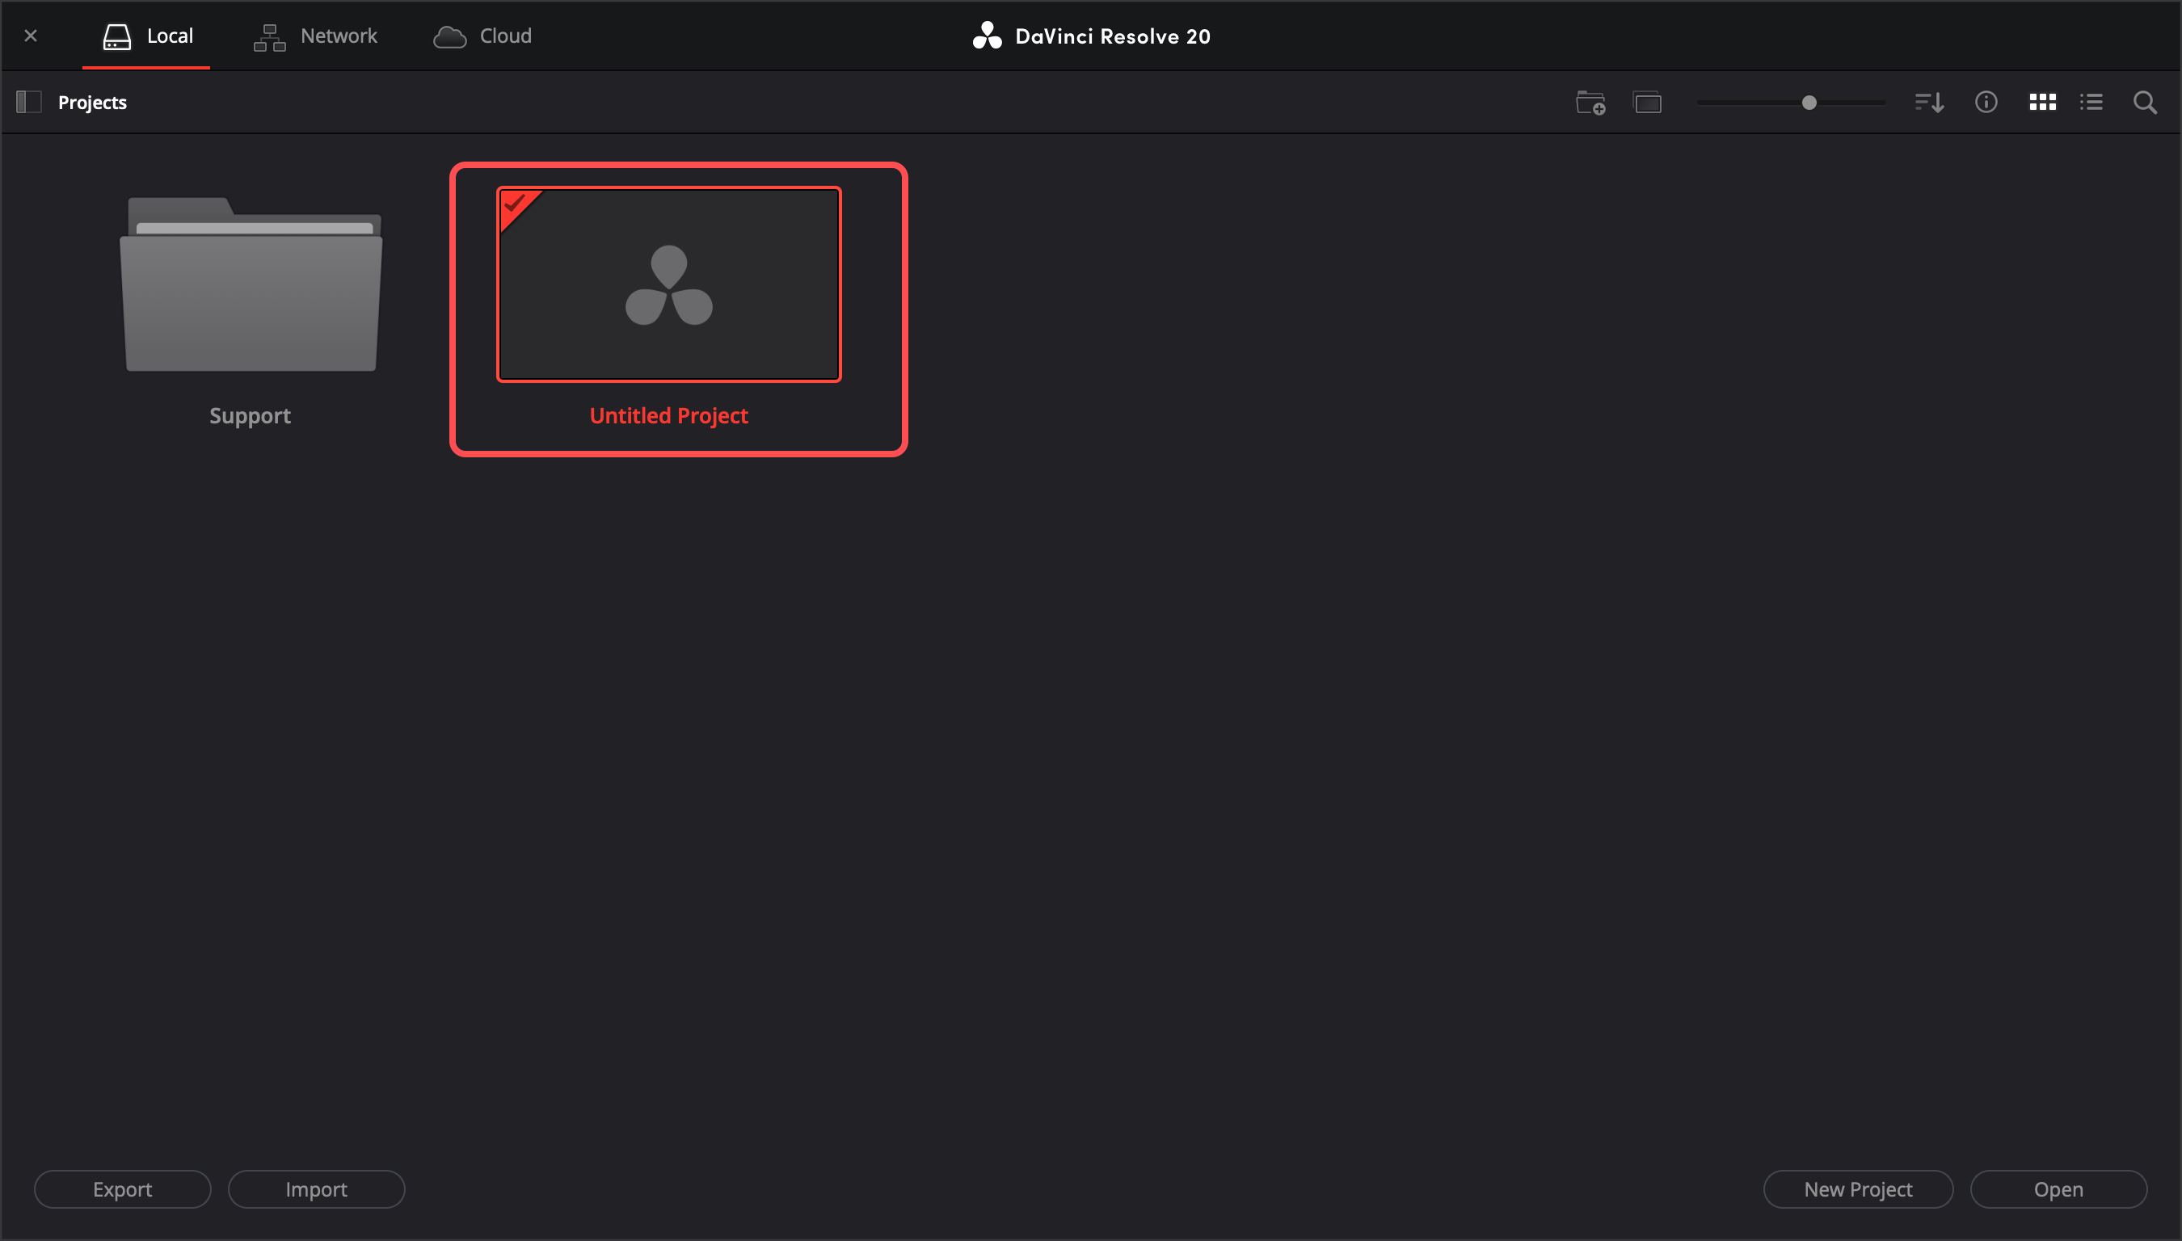Click the project thumbnail view icon
This screenshot has width=2182, height=1241.
point(1648,103)
